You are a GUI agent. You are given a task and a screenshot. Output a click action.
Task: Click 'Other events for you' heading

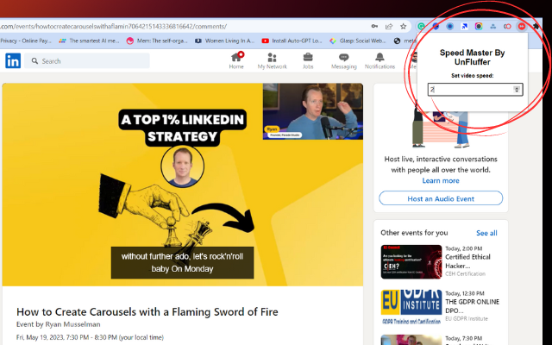[414, 233]
